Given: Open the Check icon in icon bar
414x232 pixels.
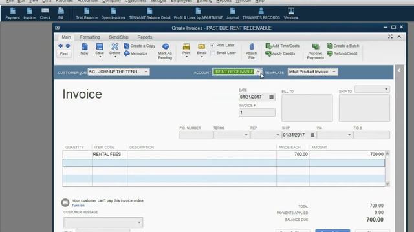Looking at the screenshot, I should pyautogui.click(x=45, y=14).
